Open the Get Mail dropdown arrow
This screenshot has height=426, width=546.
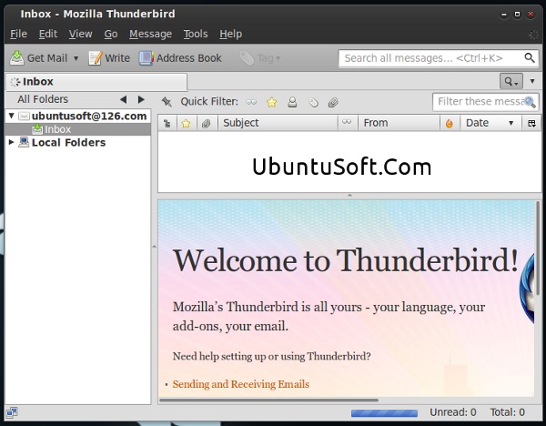[x=76, y=58]
